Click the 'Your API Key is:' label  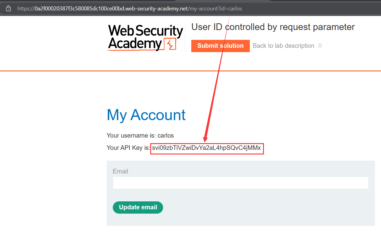[x=128, y=148]
